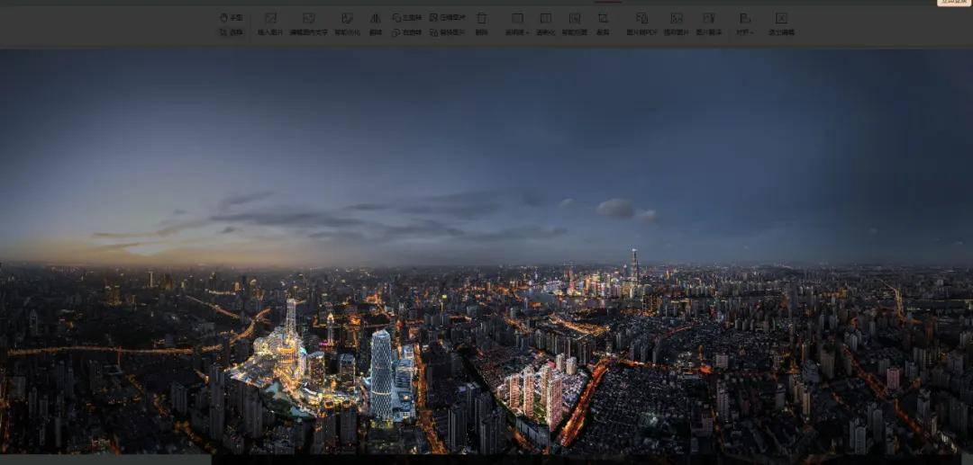Click the sharpen (清晰化) icon
973x465 pixels.
click(x=545, y=23)
